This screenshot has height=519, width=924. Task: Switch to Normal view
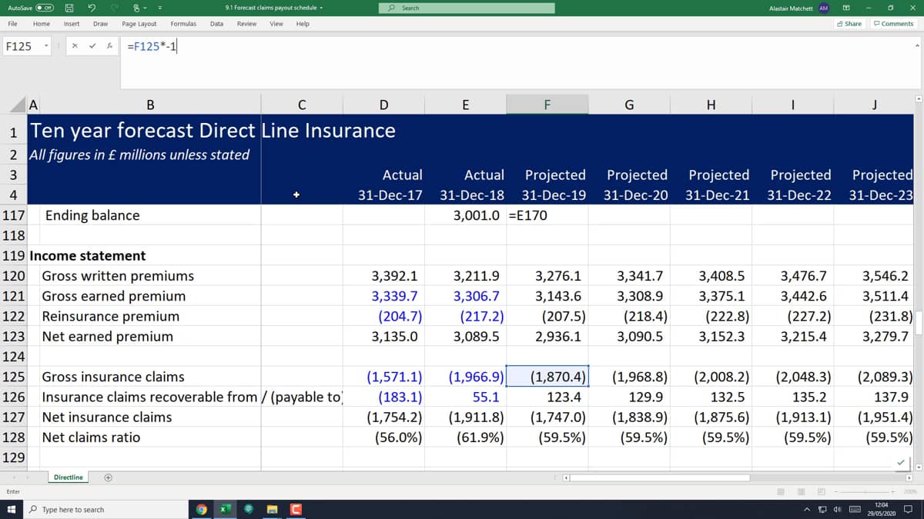pyautogui.click(x=782, y=491)
